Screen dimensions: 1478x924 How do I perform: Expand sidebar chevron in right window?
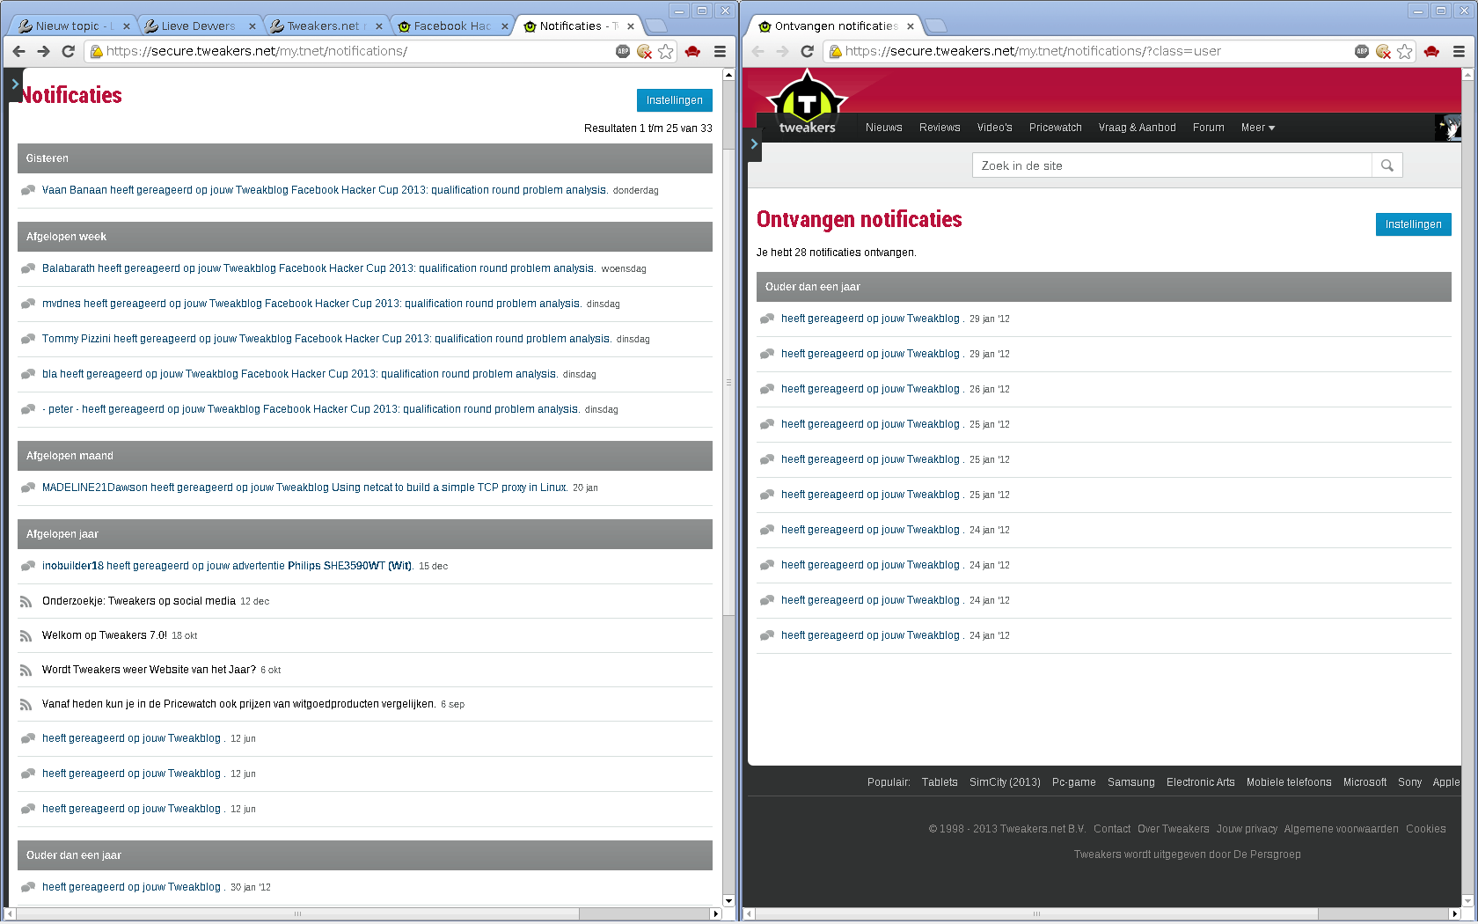(754, 144)
